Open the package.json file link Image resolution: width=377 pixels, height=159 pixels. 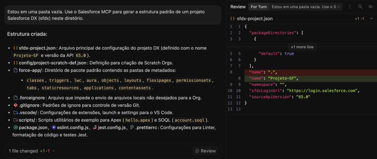tap(34, 128)
